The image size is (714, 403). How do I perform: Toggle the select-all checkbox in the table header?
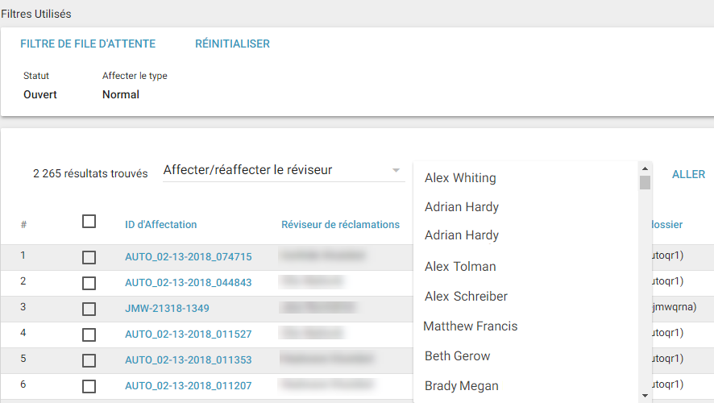[89, 222]
